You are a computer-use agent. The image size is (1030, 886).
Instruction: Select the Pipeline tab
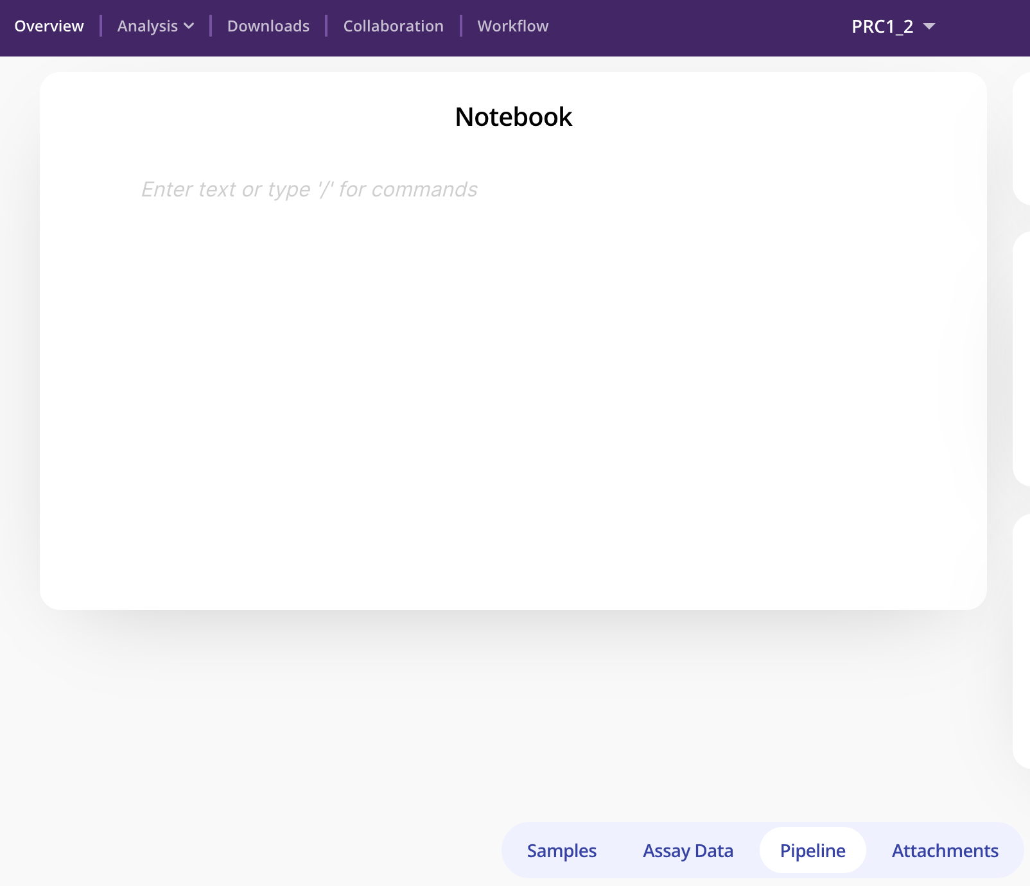click(813, 850)
